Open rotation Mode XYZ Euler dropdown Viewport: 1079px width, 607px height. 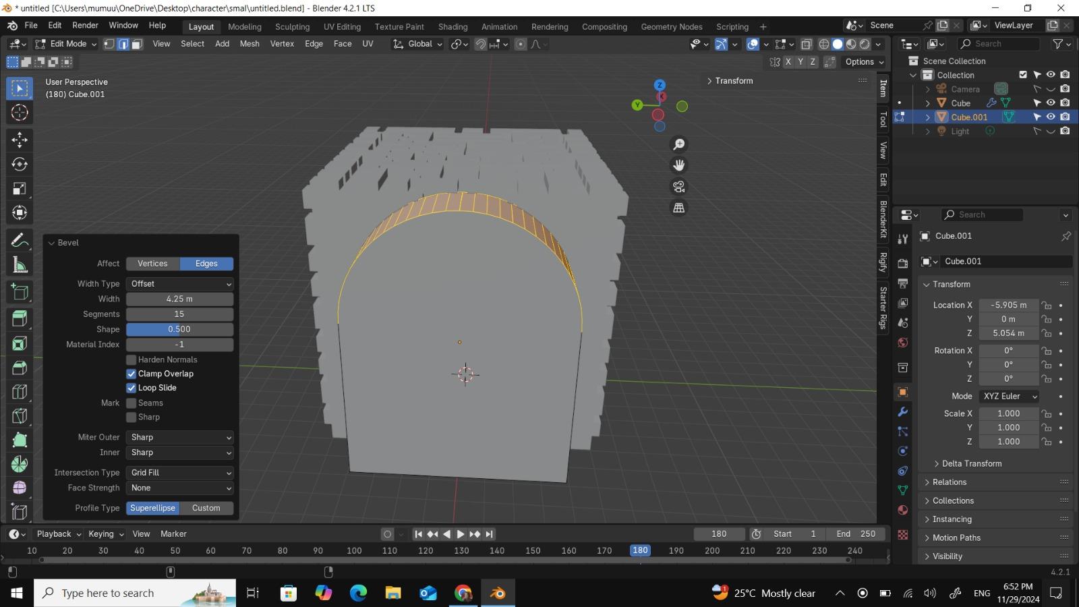(1009, 396)
